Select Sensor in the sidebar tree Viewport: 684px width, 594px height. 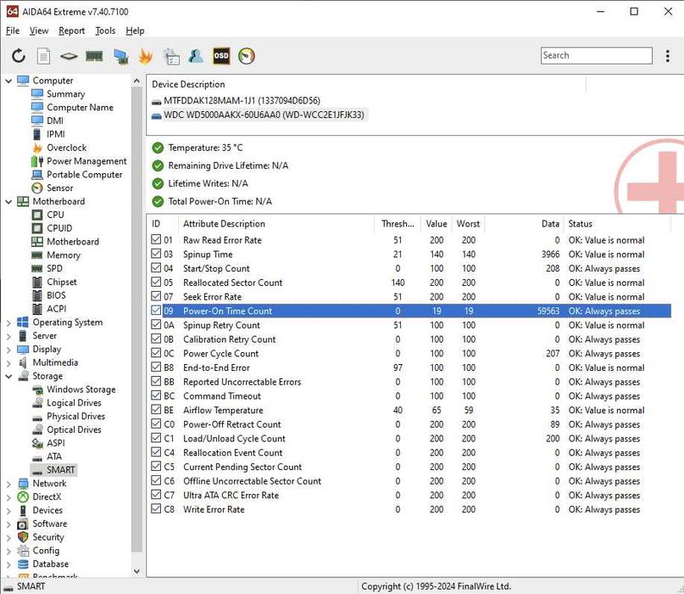60,188
